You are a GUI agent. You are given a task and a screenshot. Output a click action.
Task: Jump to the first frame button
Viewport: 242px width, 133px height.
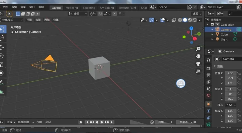point(87,122)
